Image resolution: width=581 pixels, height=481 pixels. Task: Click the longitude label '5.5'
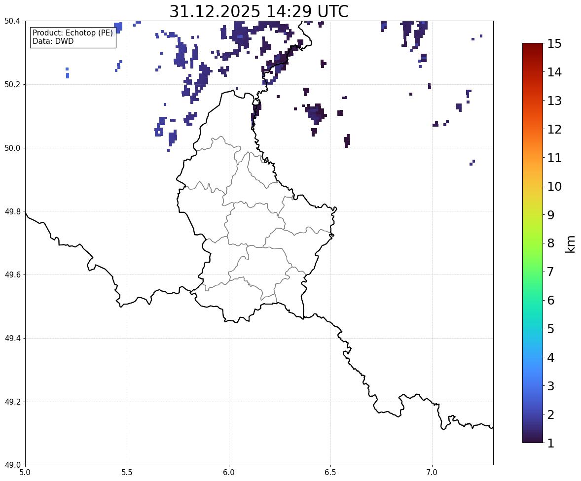click(127, 473)
